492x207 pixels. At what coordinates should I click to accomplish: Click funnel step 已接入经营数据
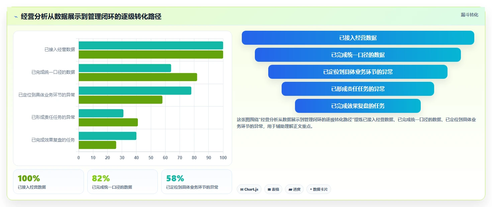pyautogui.click(x=358, y=38)
